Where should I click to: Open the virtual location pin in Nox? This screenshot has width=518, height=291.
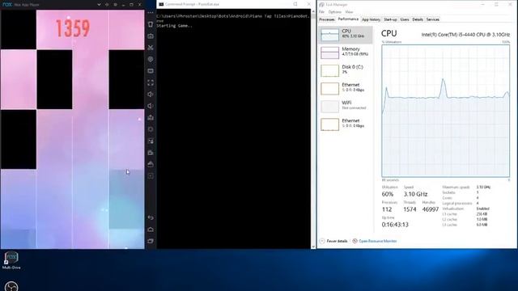151,59
